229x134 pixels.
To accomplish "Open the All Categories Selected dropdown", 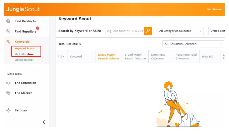I will [x=180, y=31].
